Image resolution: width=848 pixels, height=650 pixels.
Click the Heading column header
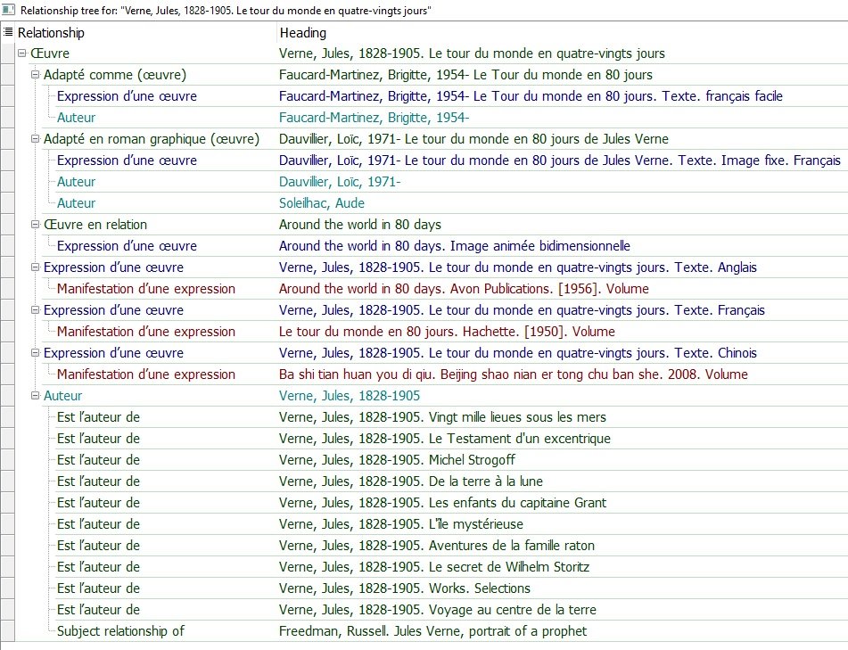[x=303, y=33]
